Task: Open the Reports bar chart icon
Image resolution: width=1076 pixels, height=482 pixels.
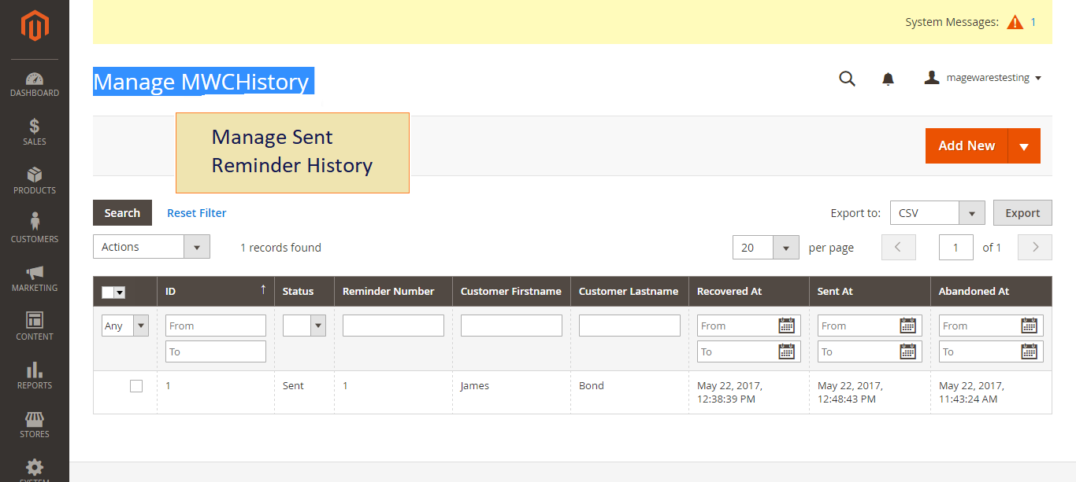Action: pos(35,370)
